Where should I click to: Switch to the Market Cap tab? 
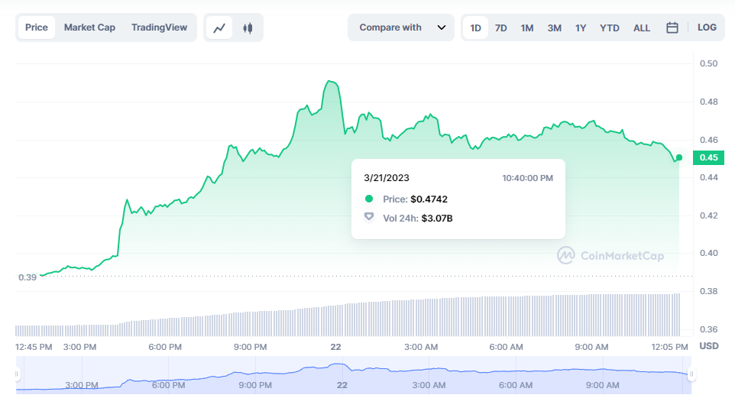(x=89, y=28)
